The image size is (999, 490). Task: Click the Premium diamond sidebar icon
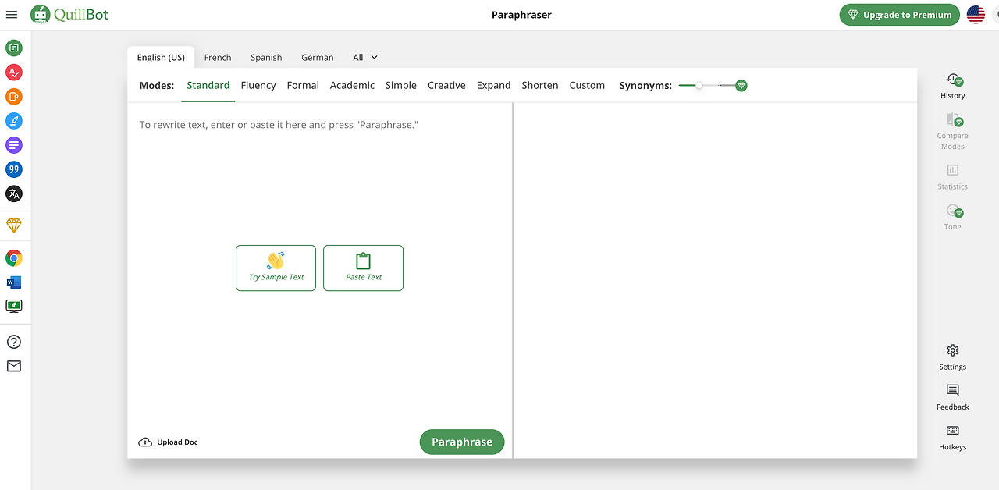coord(14,225)
